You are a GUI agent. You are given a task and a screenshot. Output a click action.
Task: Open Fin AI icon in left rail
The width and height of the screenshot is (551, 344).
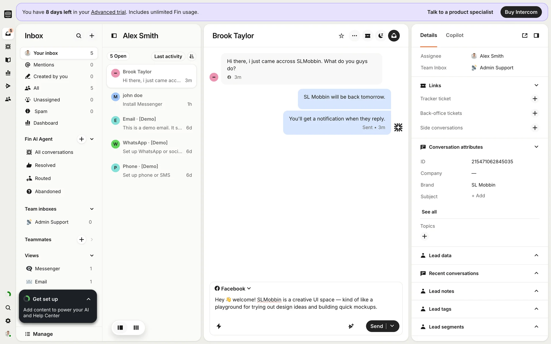pos(8,46)
